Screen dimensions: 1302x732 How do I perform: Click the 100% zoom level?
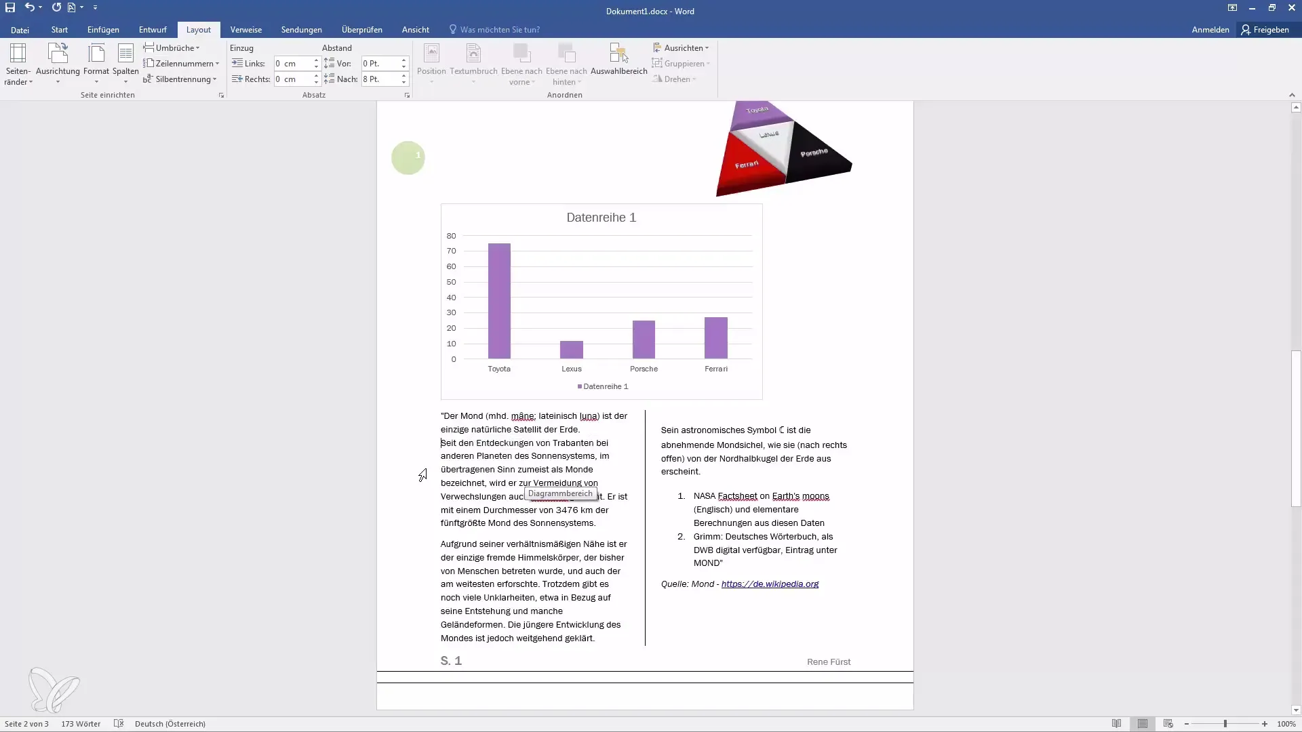click(x=1286, y=724)
